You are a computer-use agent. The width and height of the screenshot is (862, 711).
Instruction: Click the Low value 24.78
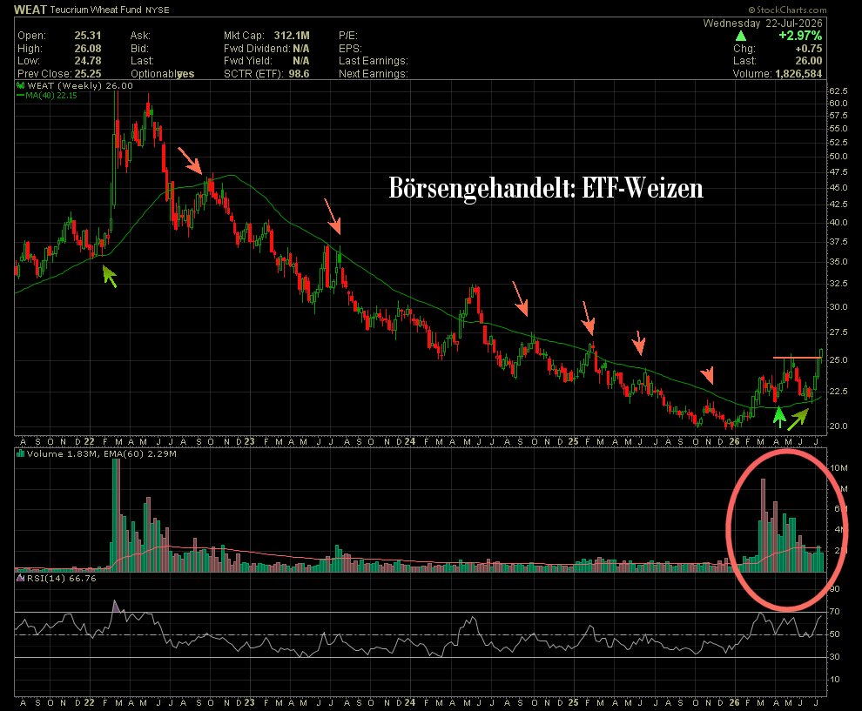(88, 61)
